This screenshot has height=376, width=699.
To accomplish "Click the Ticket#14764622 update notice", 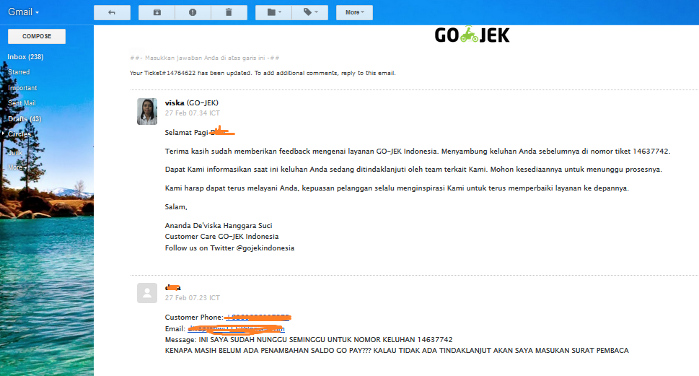I will [x=263, y=73].
